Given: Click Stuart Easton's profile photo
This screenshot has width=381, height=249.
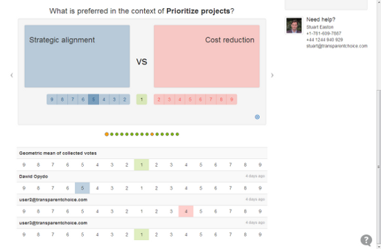Looking at the screenshot, I should click(x=294, y=25).
